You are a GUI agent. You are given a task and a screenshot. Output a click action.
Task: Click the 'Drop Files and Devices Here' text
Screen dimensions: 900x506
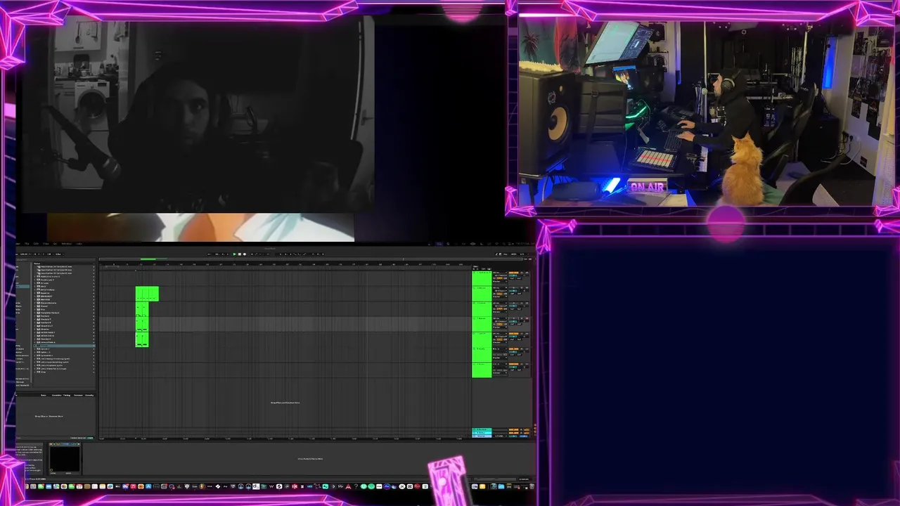(x=285, y=403)
